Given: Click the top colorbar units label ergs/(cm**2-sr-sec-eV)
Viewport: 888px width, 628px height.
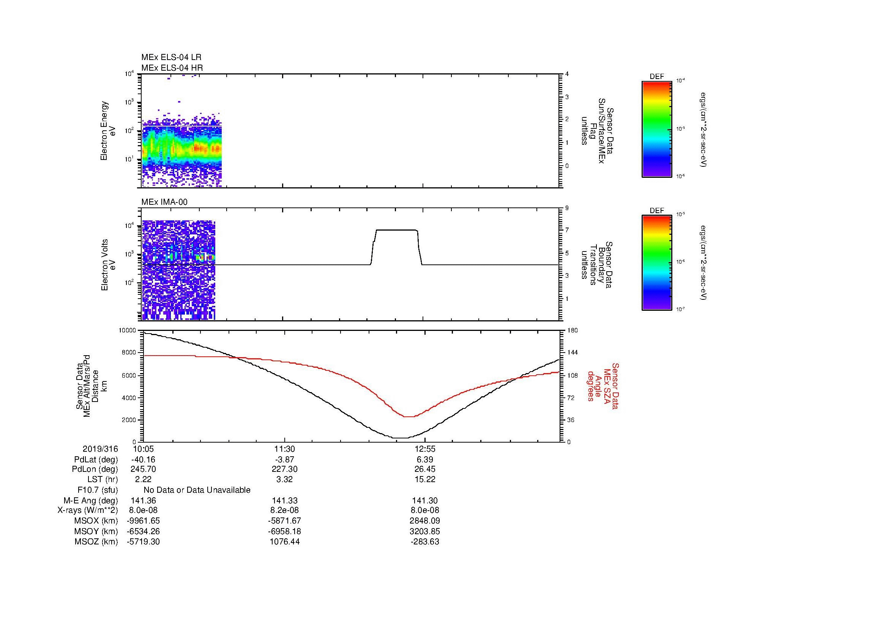Looking at the screenshot, I should point(703,130).
